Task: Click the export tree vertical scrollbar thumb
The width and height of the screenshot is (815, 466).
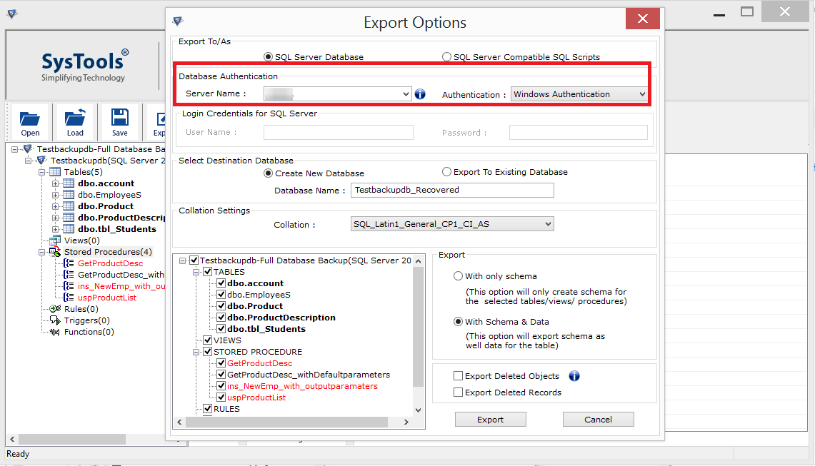Action: (x=418, y=328)
